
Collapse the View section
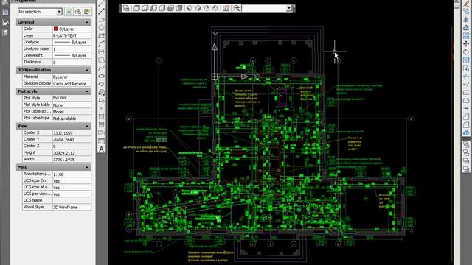(x=87, y=126)
